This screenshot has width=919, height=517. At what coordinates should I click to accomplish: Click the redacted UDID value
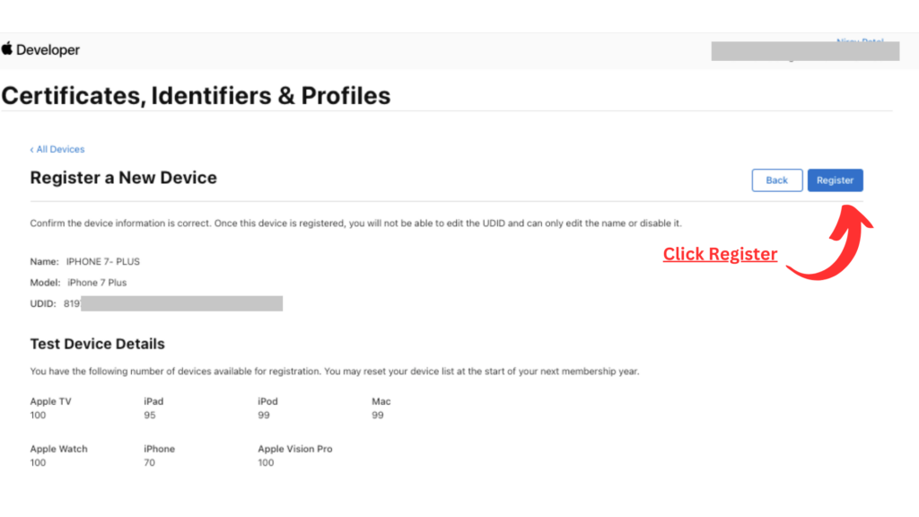point(179,303)
